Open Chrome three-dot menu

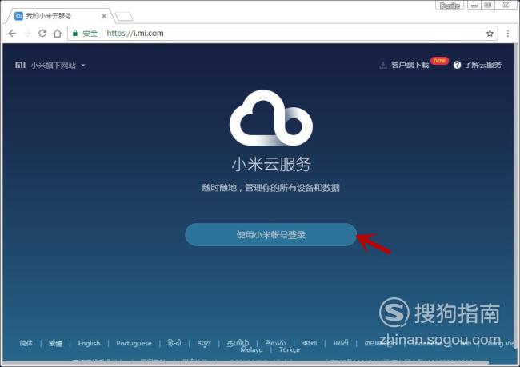[x=508, y=33]
